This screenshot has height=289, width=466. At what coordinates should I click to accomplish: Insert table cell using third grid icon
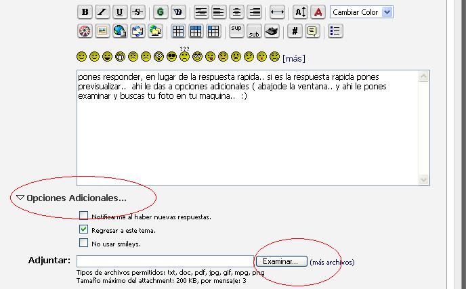[213, 31]
